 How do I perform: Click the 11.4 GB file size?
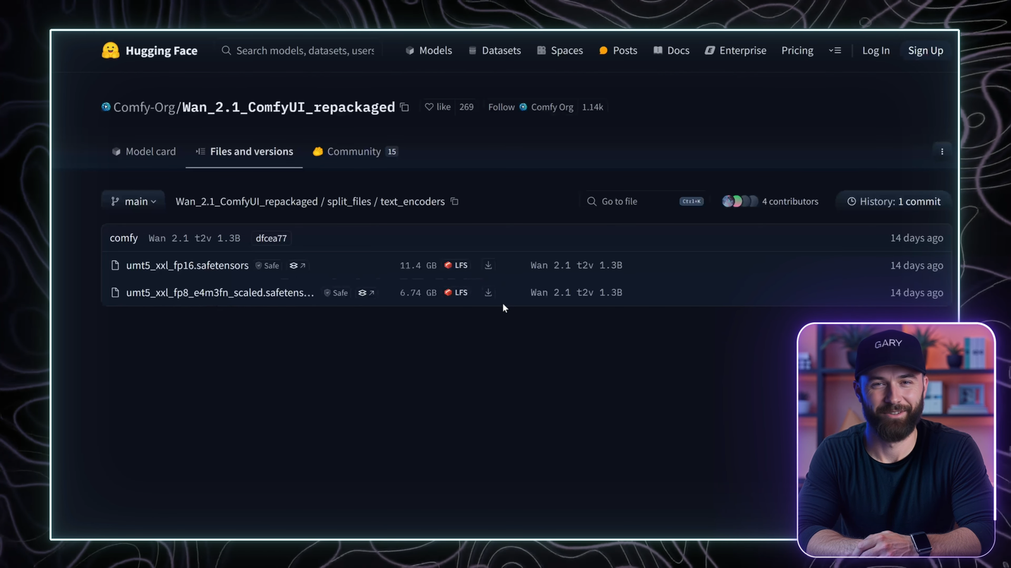click(418, 265)
